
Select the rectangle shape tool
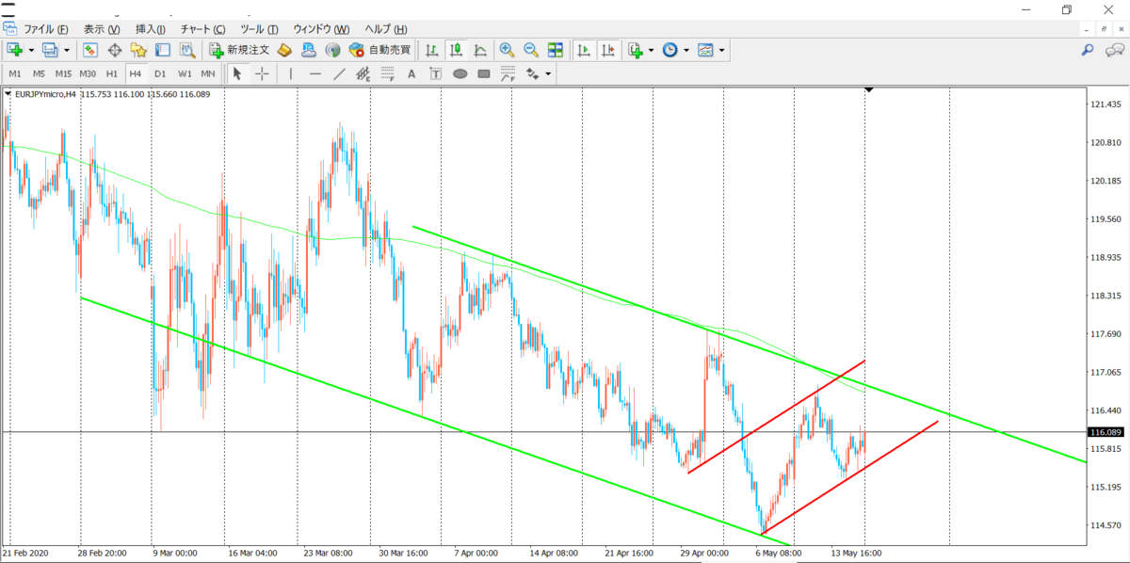point(484,73)
